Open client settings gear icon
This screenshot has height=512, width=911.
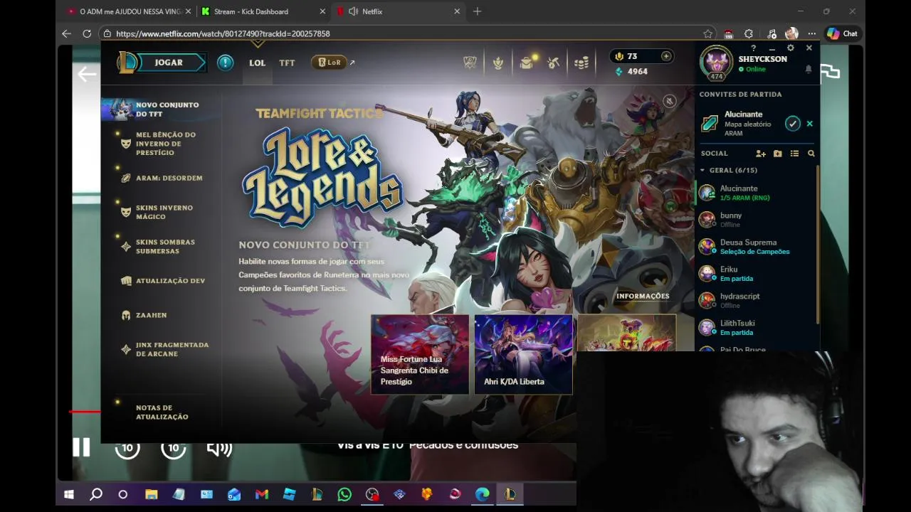coord(790,48)
